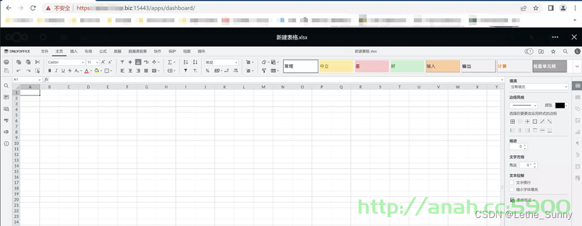Undo the last action

(x=18, y=70)
